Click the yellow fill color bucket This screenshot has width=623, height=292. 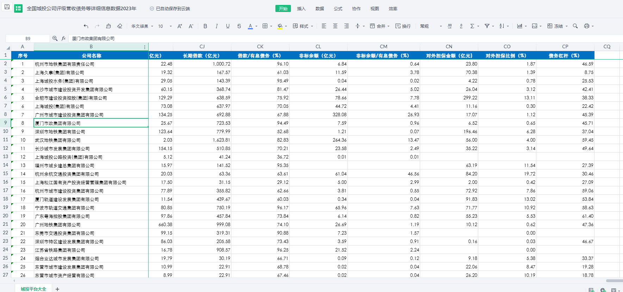click(280, 26)
